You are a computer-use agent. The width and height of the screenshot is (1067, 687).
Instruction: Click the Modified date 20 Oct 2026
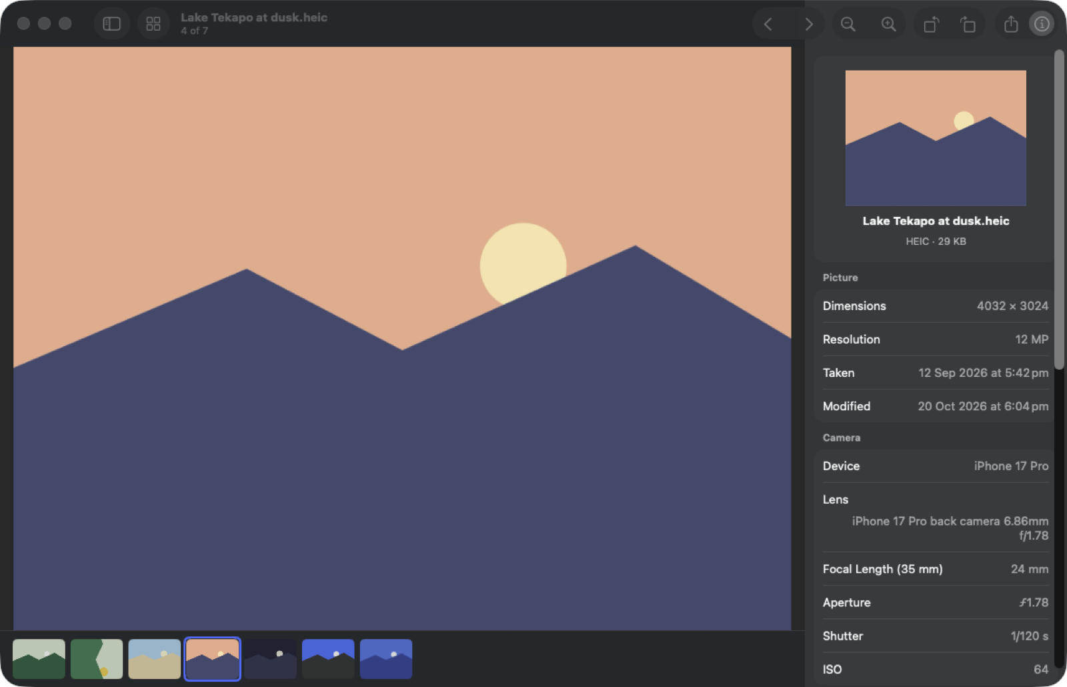pyautogui.click(x=983, y=406)
